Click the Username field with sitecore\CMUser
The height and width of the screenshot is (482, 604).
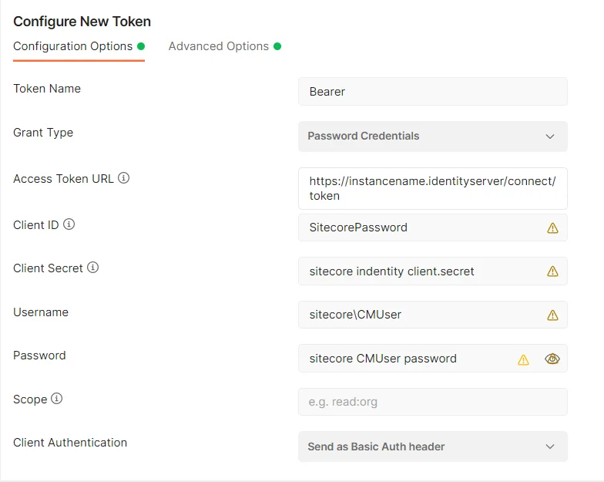click(433, 315)
